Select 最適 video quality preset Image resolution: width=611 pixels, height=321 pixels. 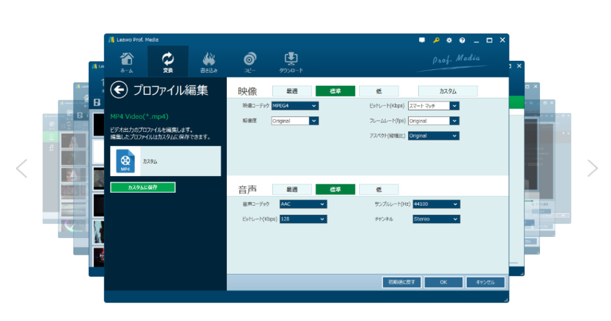[292, 91]
